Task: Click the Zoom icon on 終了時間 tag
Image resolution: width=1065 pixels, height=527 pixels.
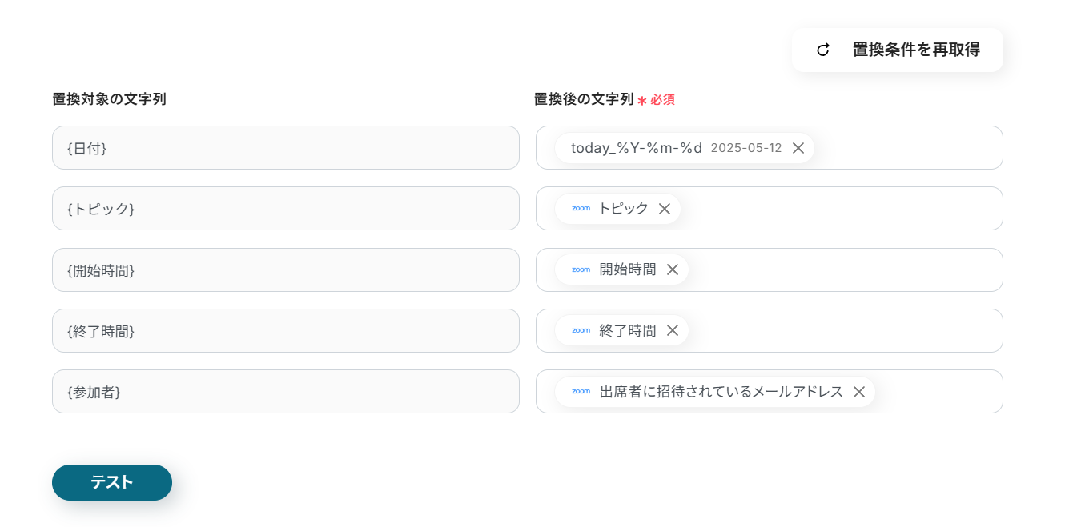Action: (x=581, y=330)
